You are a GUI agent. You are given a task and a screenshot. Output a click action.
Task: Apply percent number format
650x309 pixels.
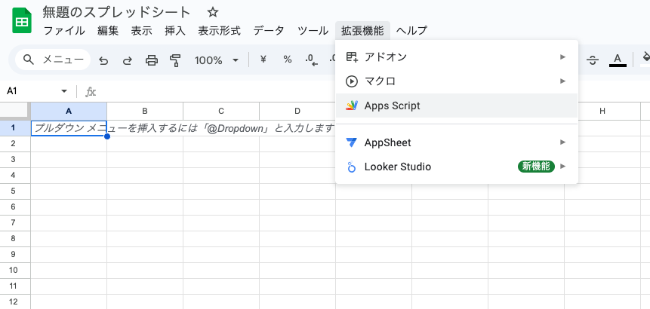[287, 60]
